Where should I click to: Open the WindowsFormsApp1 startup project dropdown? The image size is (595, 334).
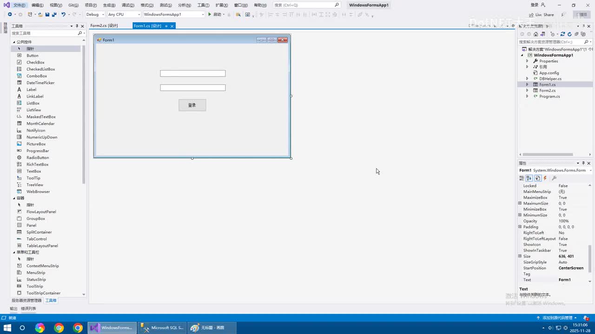[x=174, y=14]
